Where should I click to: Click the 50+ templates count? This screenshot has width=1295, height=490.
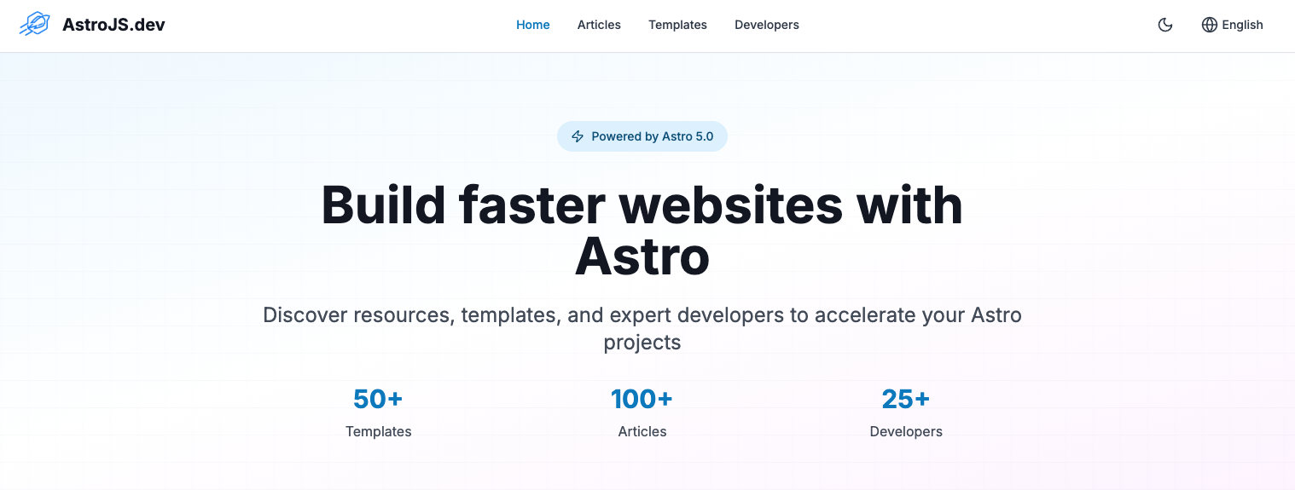point(378,398)
